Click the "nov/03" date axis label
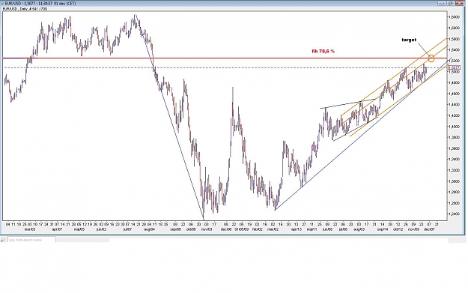This screenshot has height=293, width=468. click(x=207, y=229)
